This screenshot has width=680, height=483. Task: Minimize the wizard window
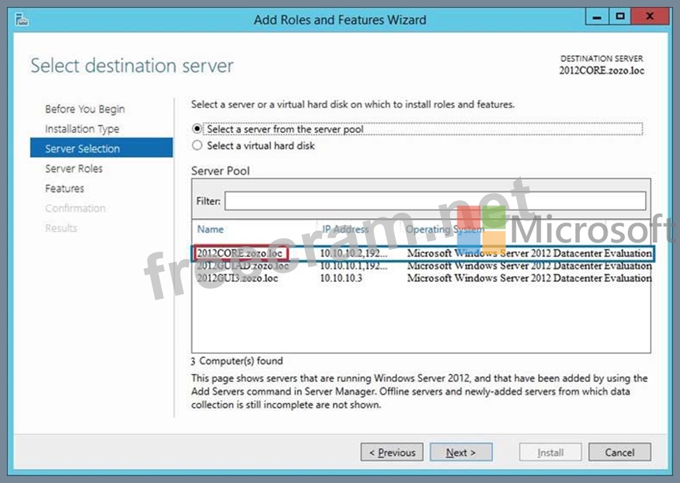click(x=597, y=16)
